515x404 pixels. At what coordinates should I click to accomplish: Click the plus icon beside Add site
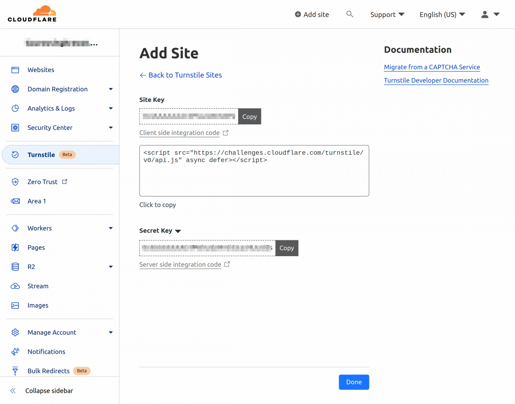click(298, 15)
